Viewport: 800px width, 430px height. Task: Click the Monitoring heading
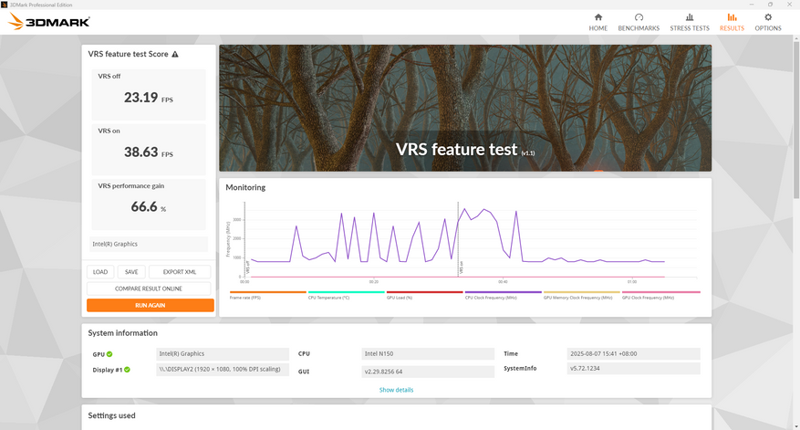(245, 187)
